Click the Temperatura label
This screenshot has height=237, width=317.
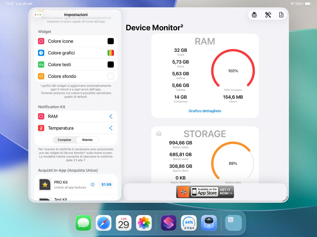pos(61,128)
